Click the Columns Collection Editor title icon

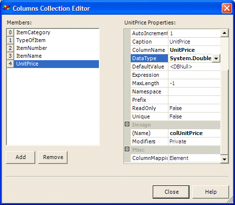tap(6, 8)
